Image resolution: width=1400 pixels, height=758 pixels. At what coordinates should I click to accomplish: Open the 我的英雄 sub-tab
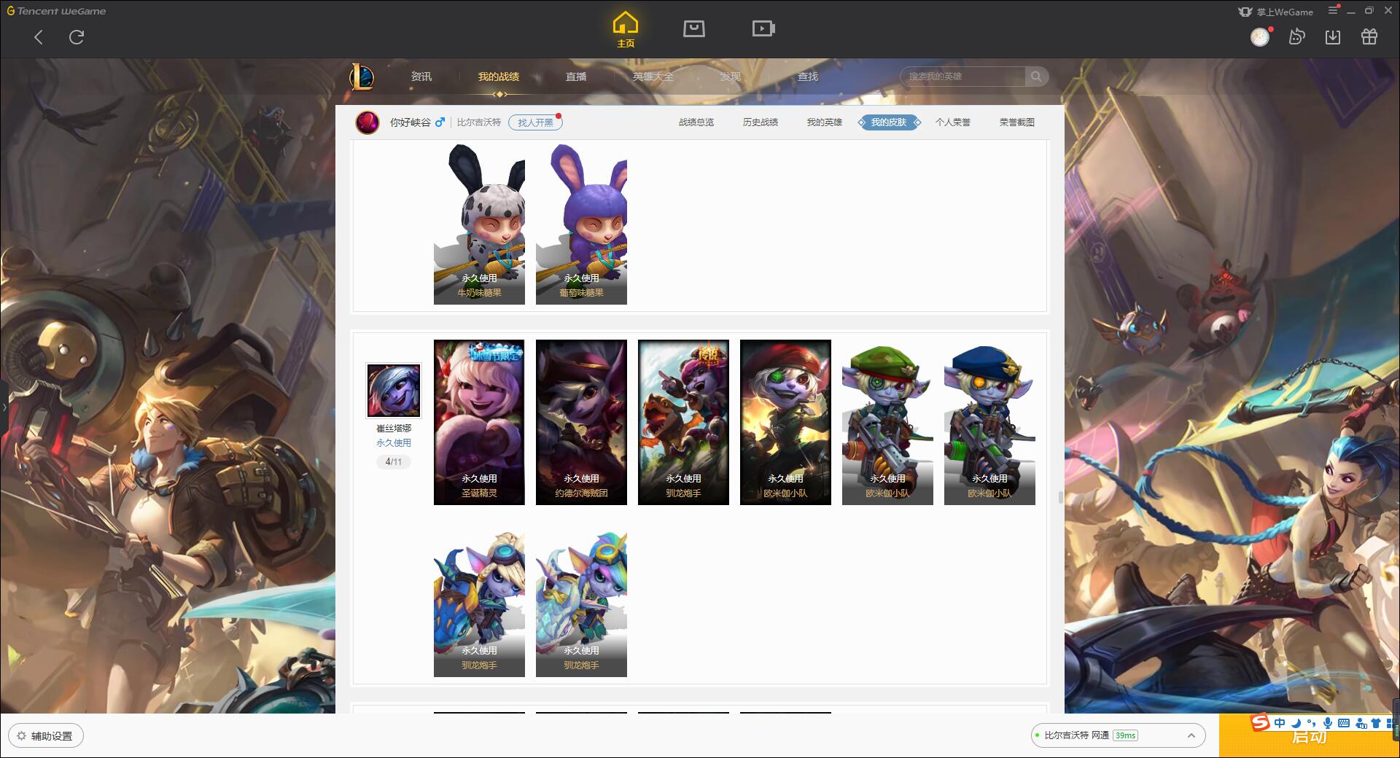click(x=825, y=122)
